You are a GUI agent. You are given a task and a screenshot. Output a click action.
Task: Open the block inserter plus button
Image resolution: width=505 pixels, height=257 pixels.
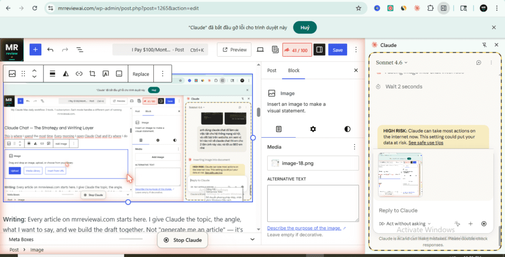pos(36,50)
